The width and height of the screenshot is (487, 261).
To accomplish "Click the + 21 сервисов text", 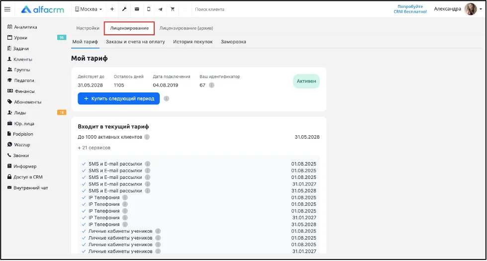I will pos(94,148).
